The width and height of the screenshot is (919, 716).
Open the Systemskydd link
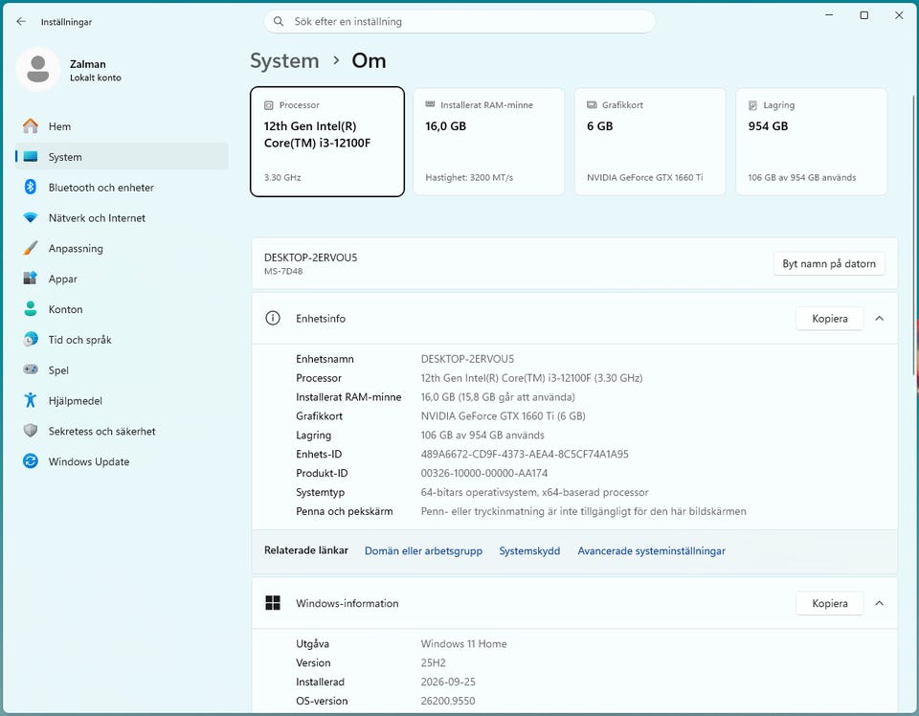529,550
